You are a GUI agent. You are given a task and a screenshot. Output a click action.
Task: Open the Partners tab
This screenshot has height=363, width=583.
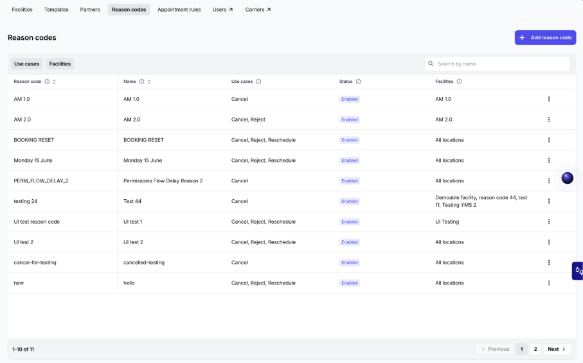90,10
